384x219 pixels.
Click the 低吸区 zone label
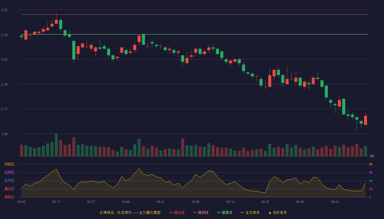pyautogui.click(x=9, y=197)
